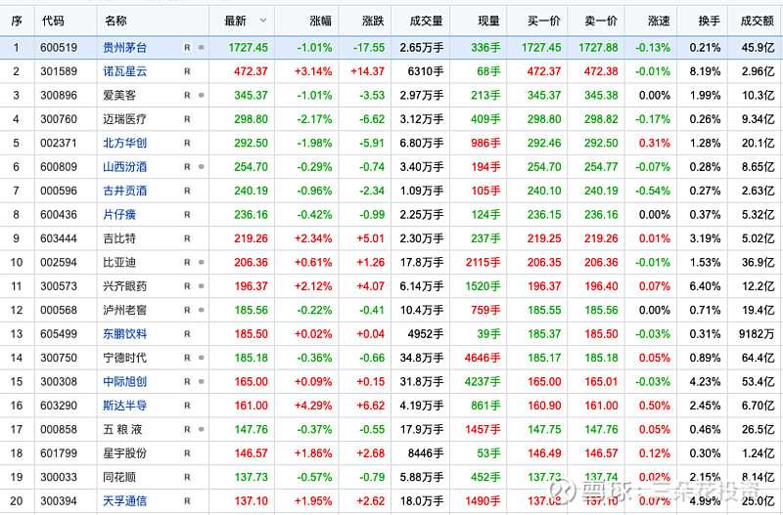Viewport: 783px width, 515px height.
Task: Click the R icon in 古井贡酒 row
Action: tap(187, 191)
